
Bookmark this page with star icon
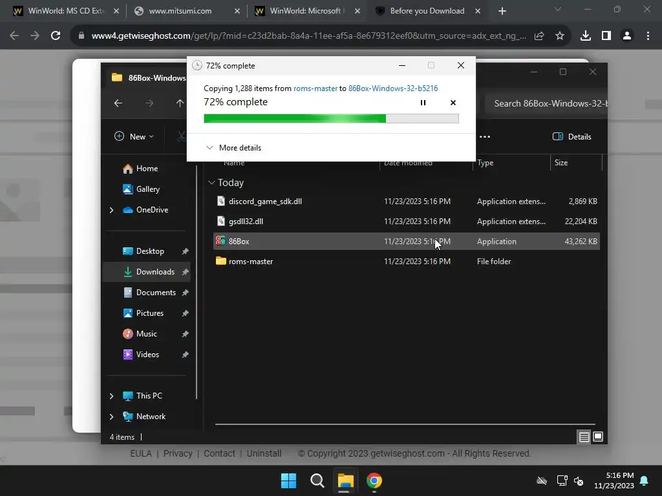click(560, 36)
